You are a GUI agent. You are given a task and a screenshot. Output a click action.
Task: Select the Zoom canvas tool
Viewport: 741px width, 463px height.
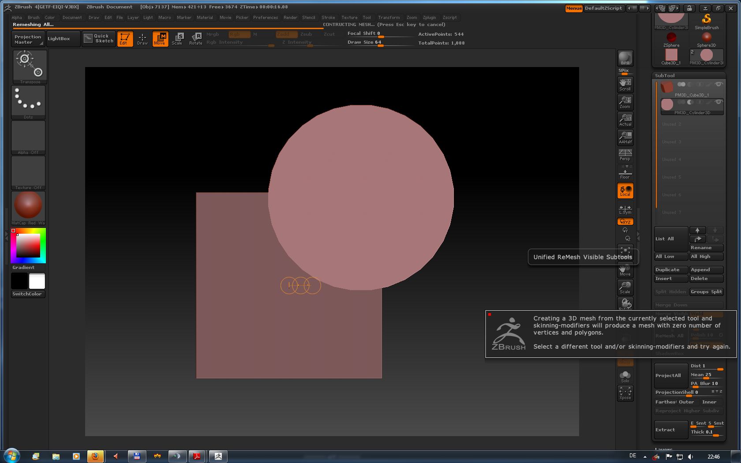pos(625,102)
